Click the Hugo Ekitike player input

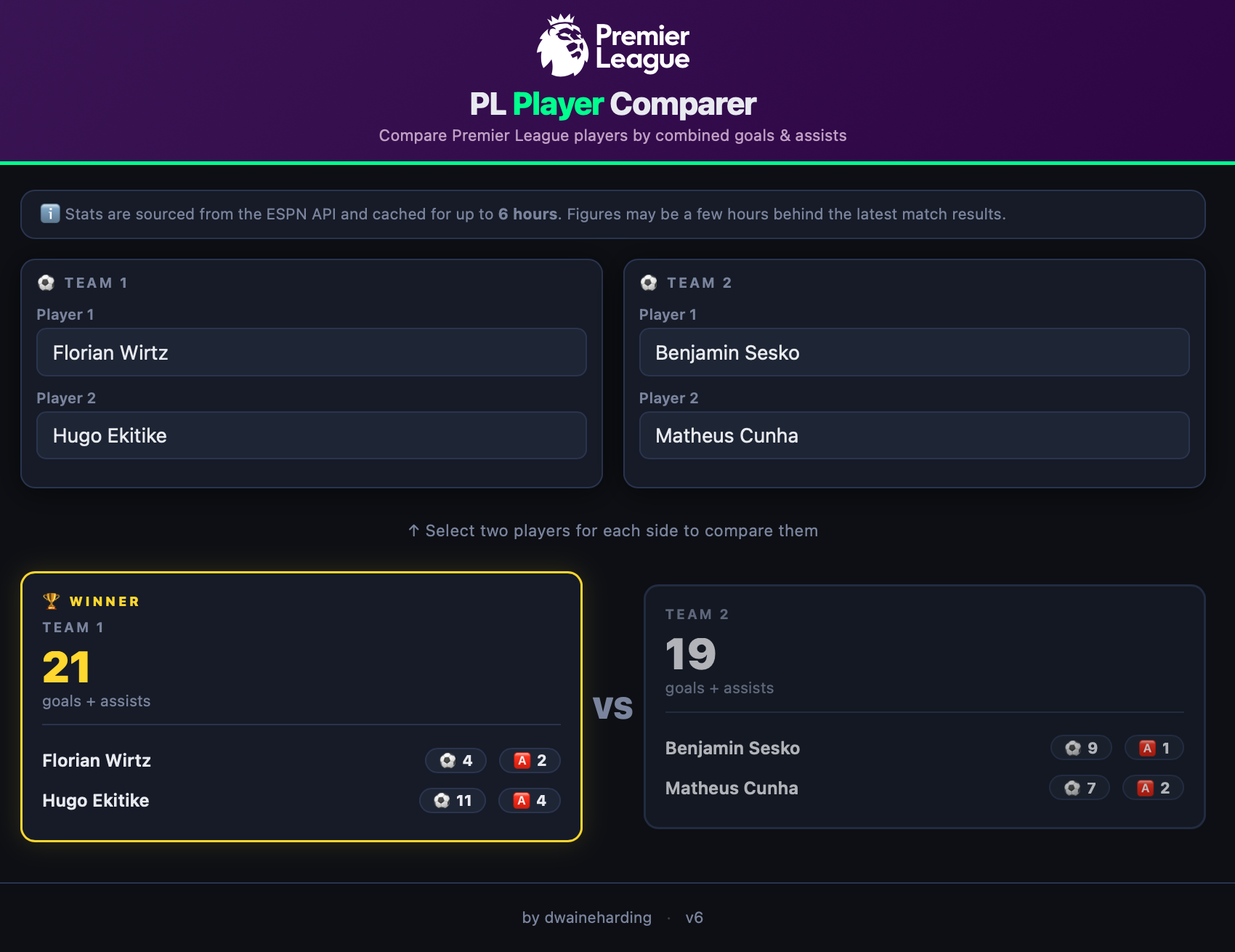pos(312,435)
